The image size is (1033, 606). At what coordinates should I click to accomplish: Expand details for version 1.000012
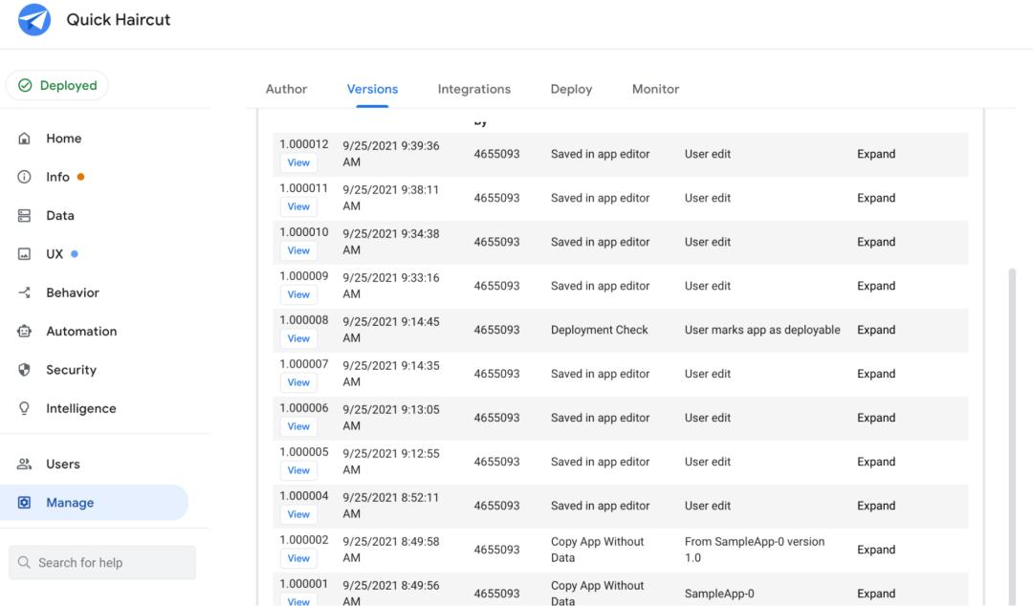(x=875, y=154)
